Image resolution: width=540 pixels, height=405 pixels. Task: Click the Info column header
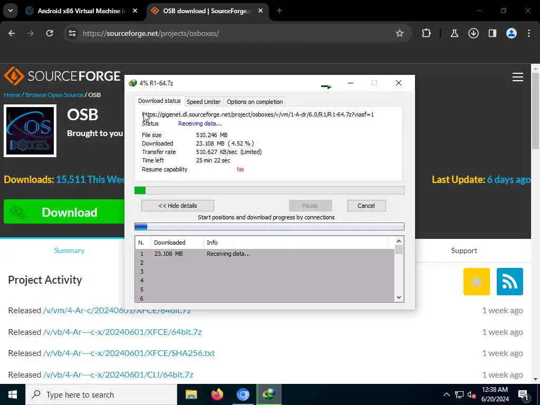point(295,243)
